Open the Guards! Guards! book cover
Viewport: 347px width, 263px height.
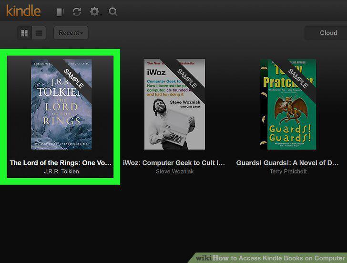[288, 104]
